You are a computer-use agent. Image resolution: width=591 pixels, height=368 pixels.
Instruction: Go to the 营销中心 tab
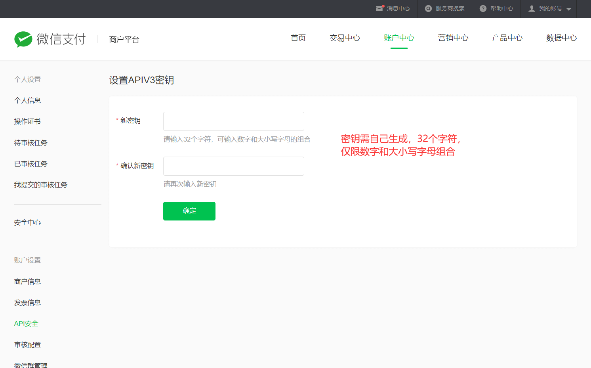click(453, 38)
